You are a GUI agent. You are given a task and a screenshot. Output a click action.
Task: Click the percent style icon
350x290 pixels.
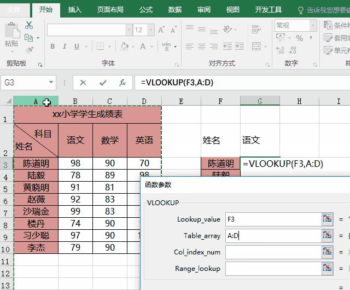(x=299, y=38)
